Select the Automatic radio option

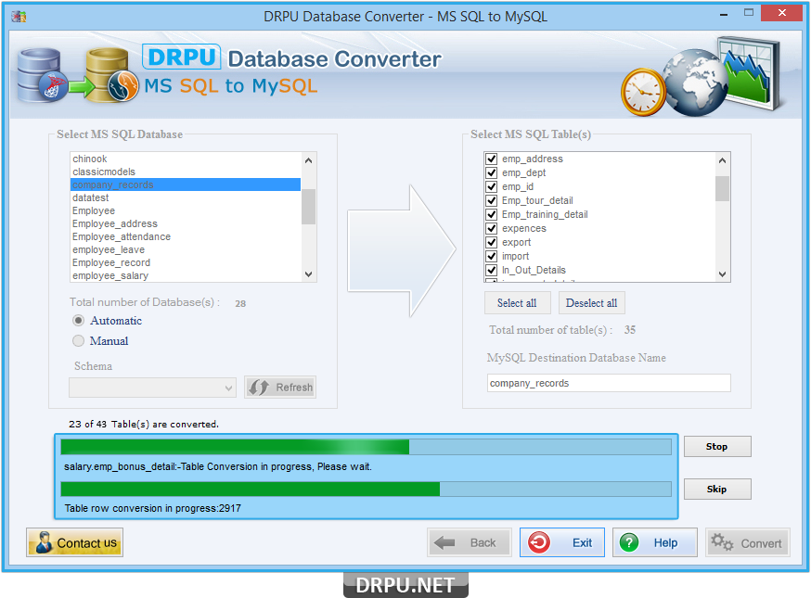point(78,321)
